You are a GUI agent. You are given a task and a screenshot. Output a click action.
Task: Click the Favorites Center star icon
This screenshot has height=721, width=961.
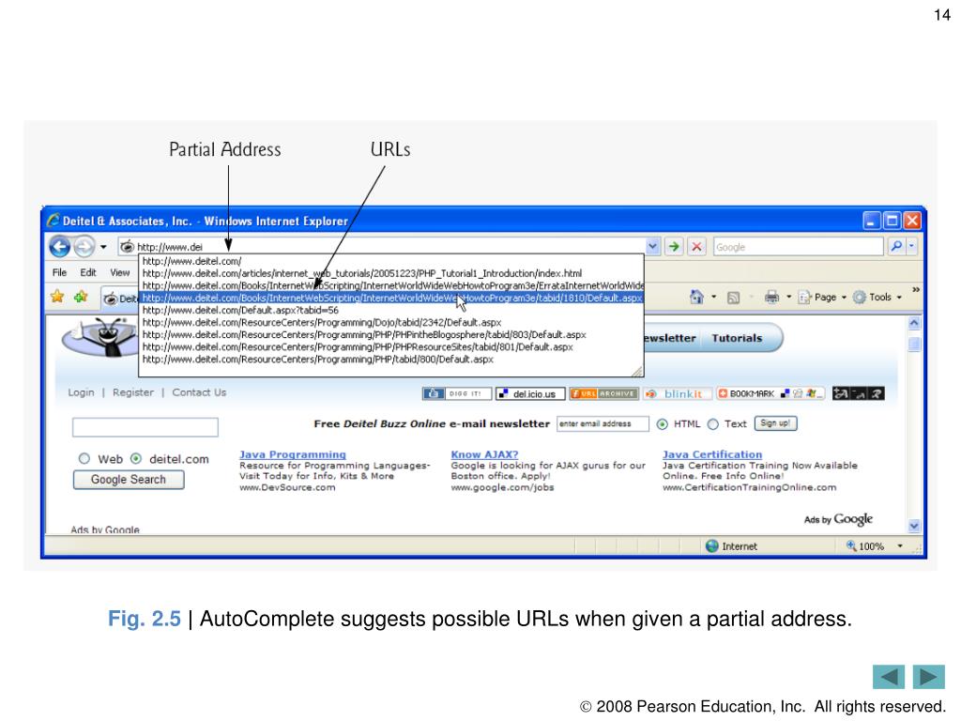pos(57,297)
